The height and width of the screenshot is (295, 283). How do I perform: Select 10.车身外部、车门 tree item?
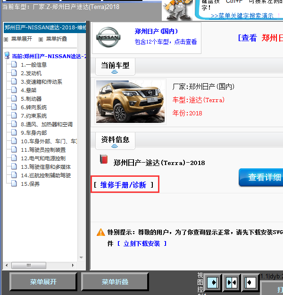49,141
